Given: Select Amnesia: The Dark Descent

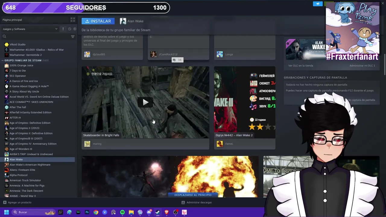Looking at the screenshot, I should tap(26, 191).
